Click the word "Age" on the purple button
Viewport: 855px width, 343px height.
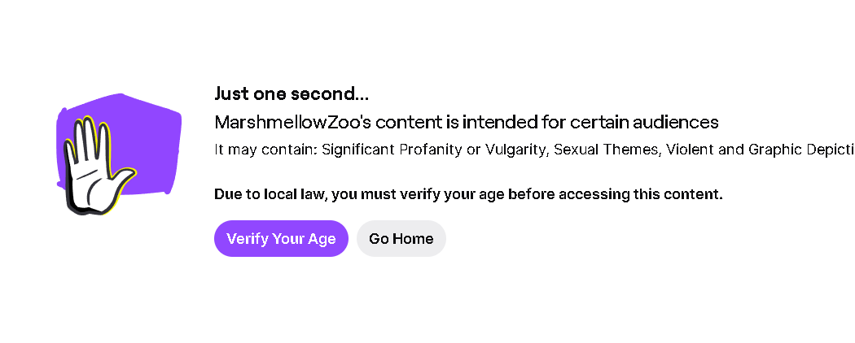pos(322,239)
